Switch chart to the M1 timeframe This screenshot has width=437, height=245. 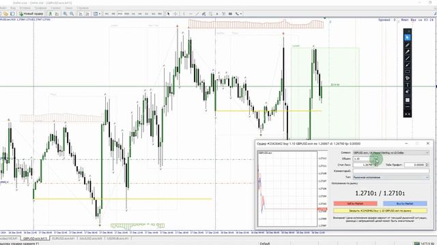pos(107,14)
